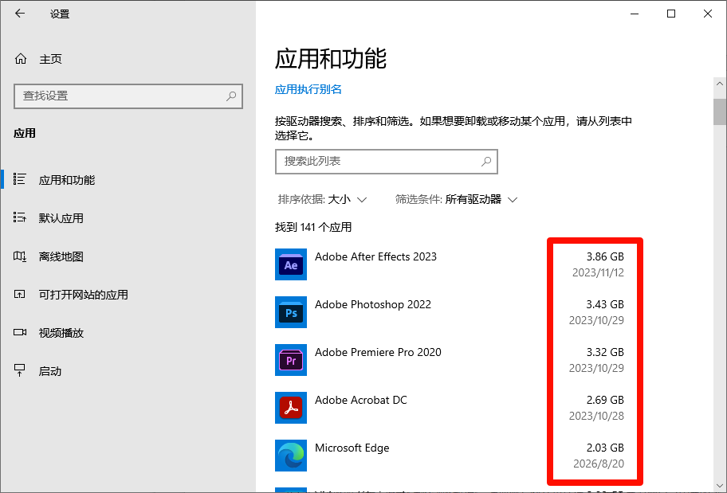The height and width of the screenshot is (493, 727).
Task: Click the vertical scrollbar thumb
Action: [x=720, y=112]
